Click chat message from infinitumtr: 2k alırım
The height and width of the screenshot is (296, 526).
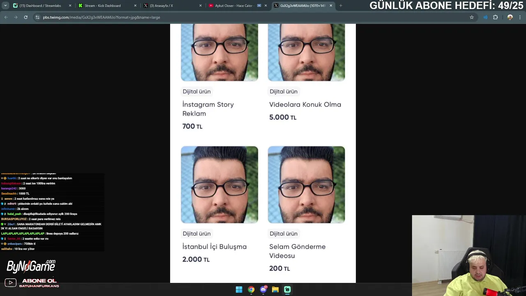point(15,209)
